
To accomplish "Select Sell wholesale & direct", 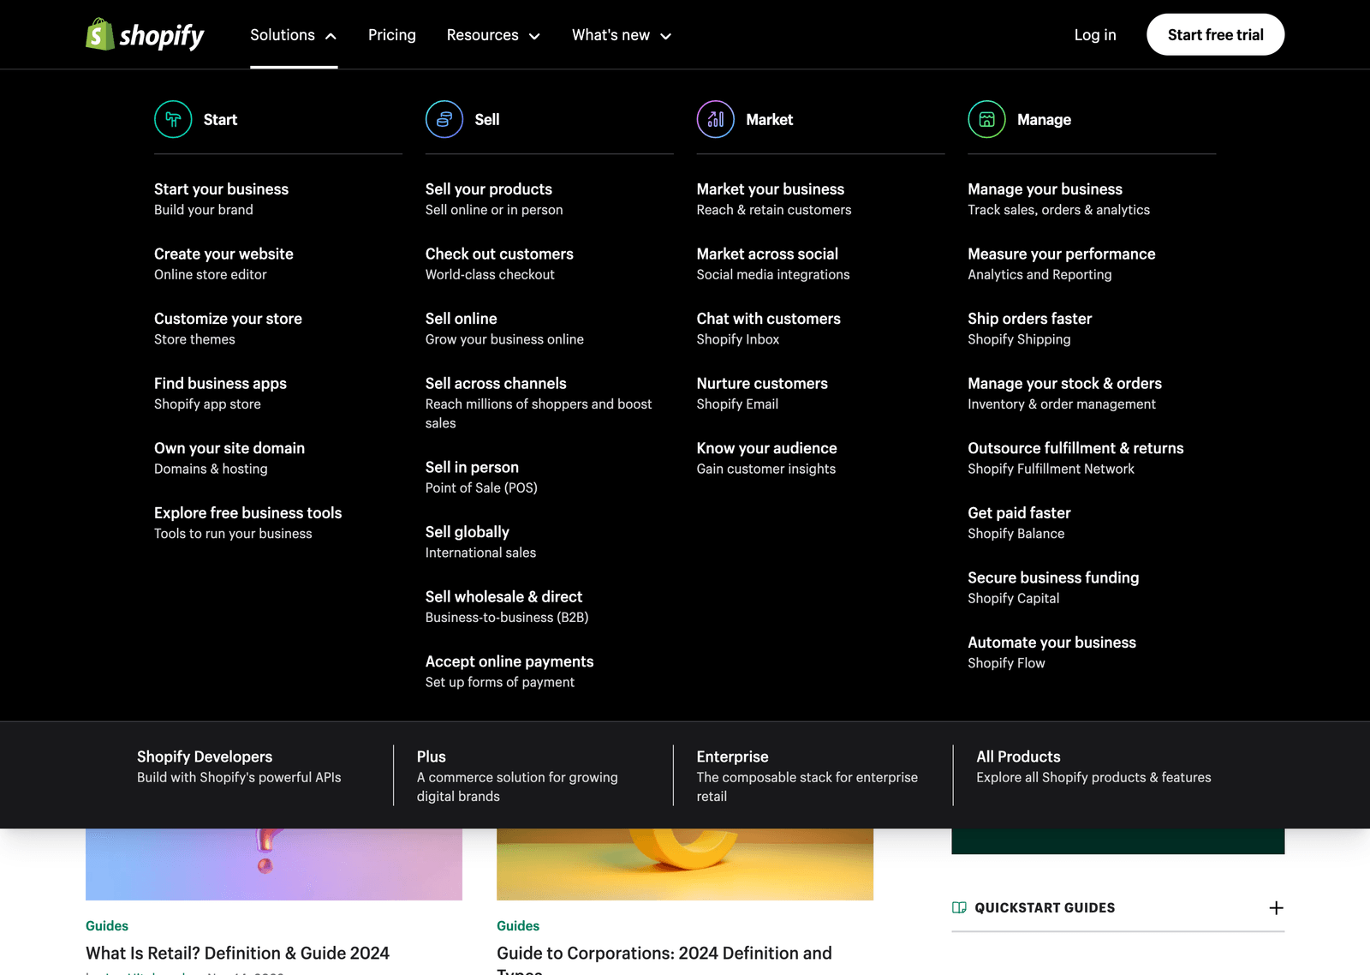I will tap(507, 607).
